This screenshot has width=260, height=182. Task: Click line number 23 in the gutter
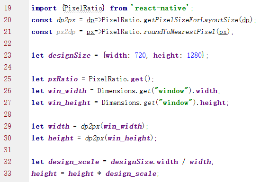pyautogui.click(x=8, y=55)
